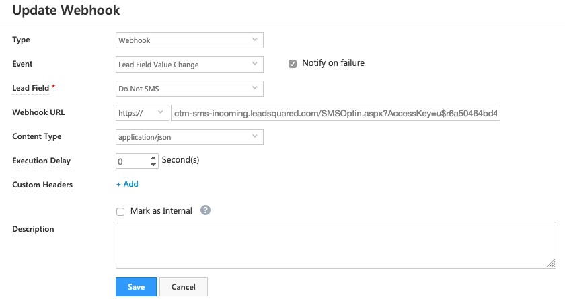The image size is (565, 299).
Task: Open the Content Type dropdown
Action: [189, 137]
